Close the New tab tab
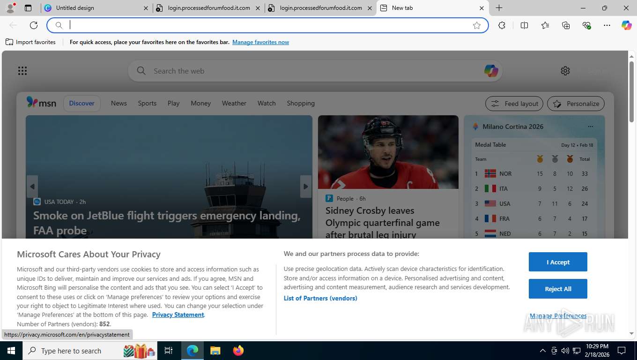 [481, 8]
